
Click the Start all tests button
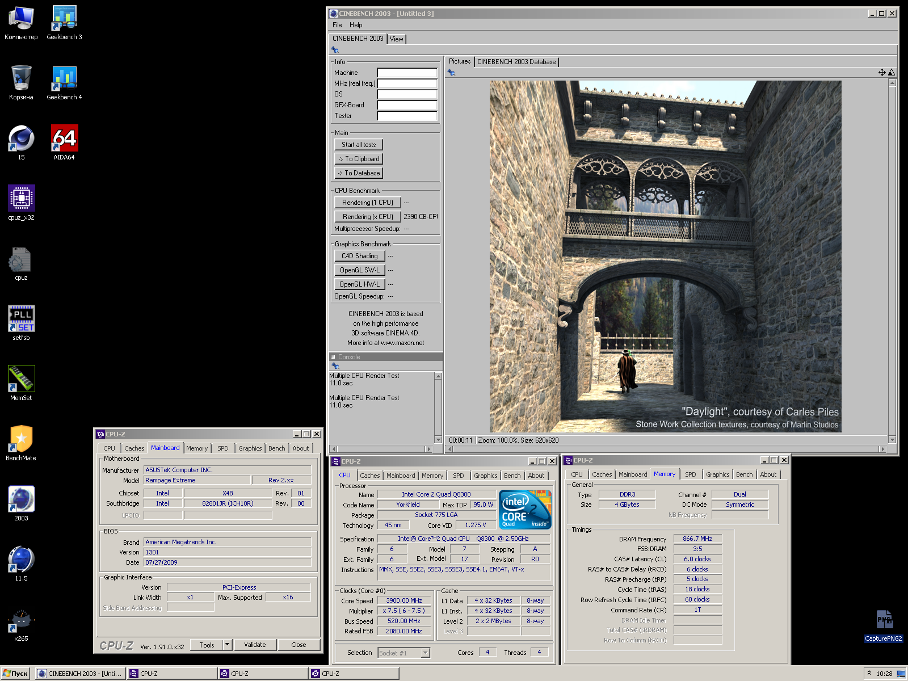point(359,145)
